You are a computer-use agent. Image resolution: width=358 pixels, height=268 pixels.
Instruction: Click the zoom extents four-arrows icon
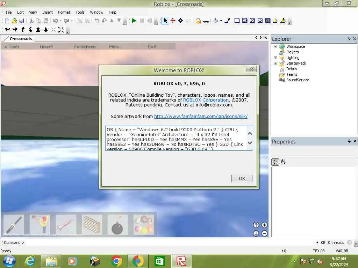point(61,29)
